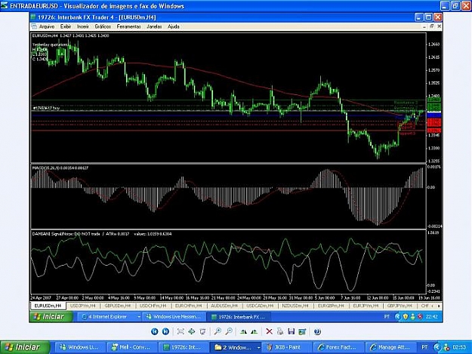Open the Ferramentas menu
The width and height of the screenshot is (472, 354).
pos(128,26)
